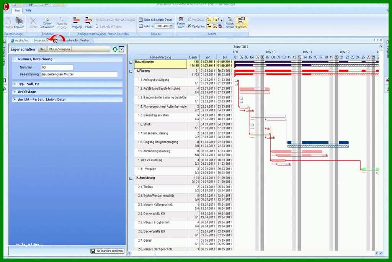Click Als Standard speichern button
The width and height of the screenshot is (392, 262).
pyautogui.click(x=108, y=251)
